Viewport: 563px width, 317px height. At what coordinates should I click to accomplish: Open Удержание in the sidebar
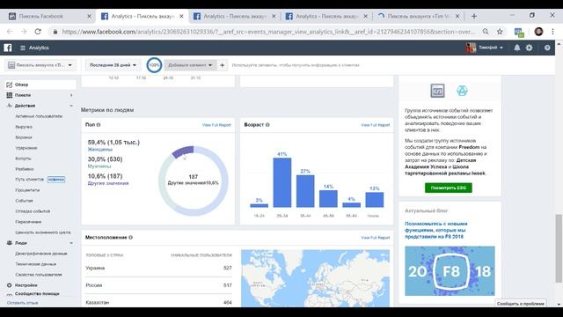(26, 148)
